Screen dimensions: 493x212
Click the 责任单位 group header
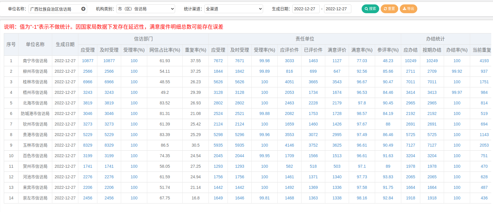[x=305, y=39]
